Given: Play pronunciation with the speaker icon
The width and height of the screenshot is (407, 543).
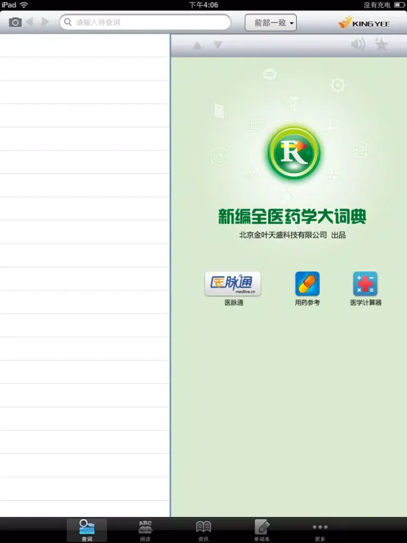Looking at the screenshot, I should click(358, 45).
